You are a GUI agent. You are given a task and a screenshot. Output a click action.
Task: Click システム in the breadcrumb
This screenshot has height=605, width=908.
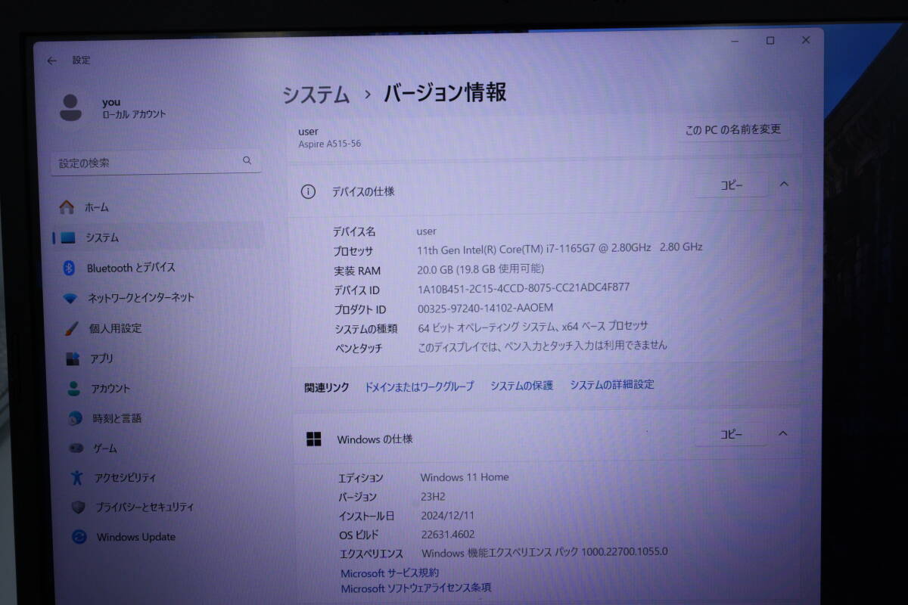coord(316,95)
